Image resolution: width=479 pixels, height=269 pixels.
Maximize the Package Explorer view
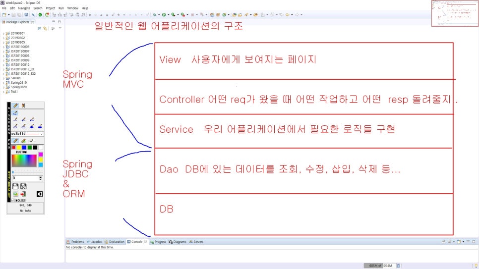[x=60, y=22]
